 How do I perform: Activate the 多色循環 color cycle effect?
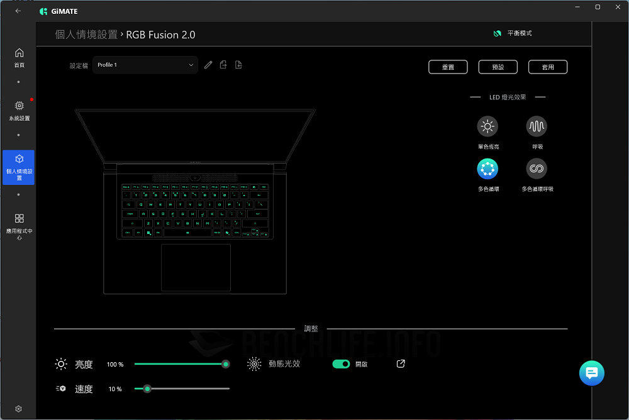pos(487,169)
